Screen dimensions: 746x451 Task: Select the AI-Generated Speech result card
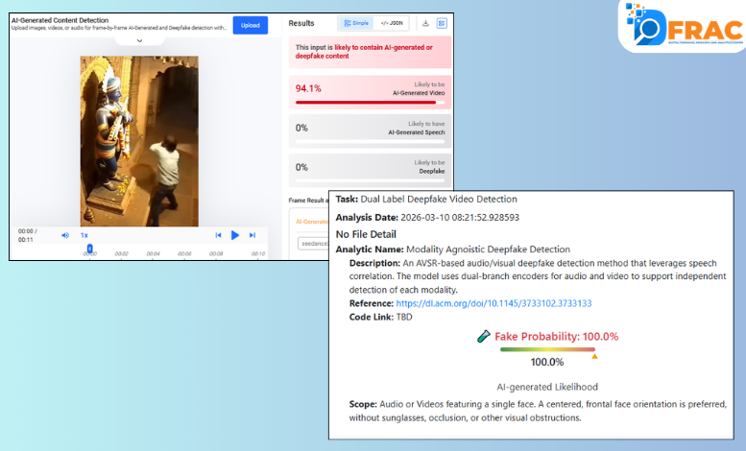click(369, 129)
